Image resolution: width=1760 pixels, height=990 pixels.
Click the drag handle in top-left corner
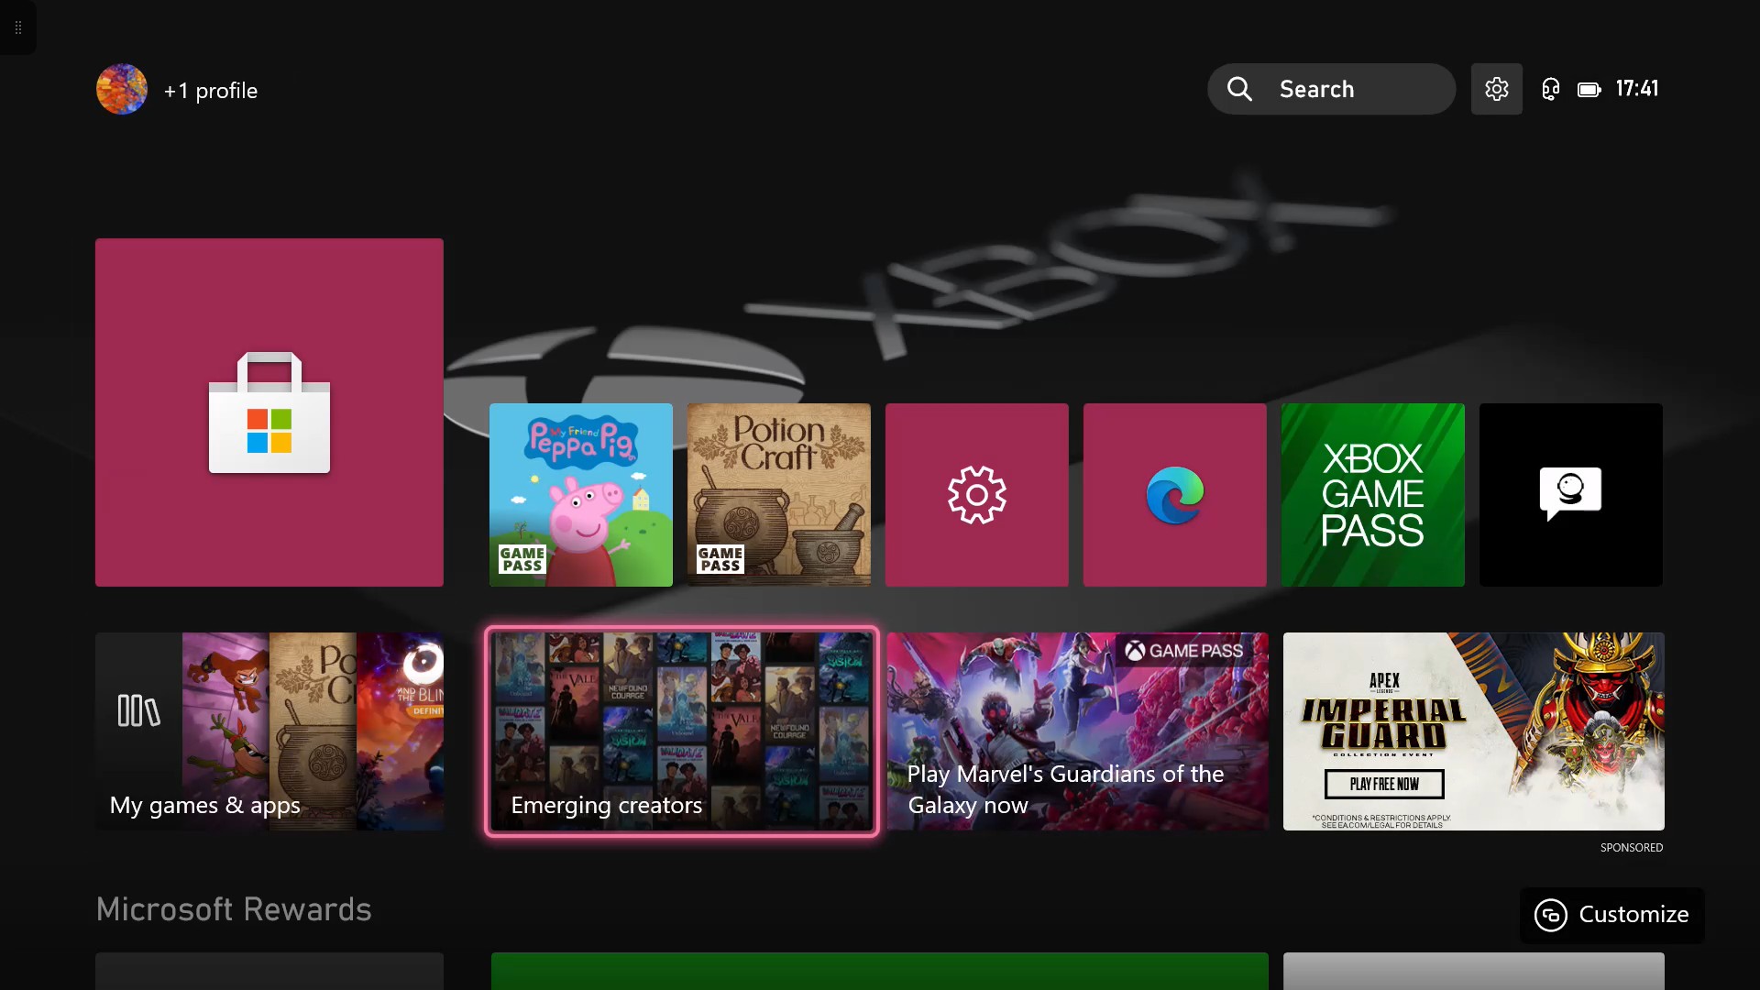(18, 27)
